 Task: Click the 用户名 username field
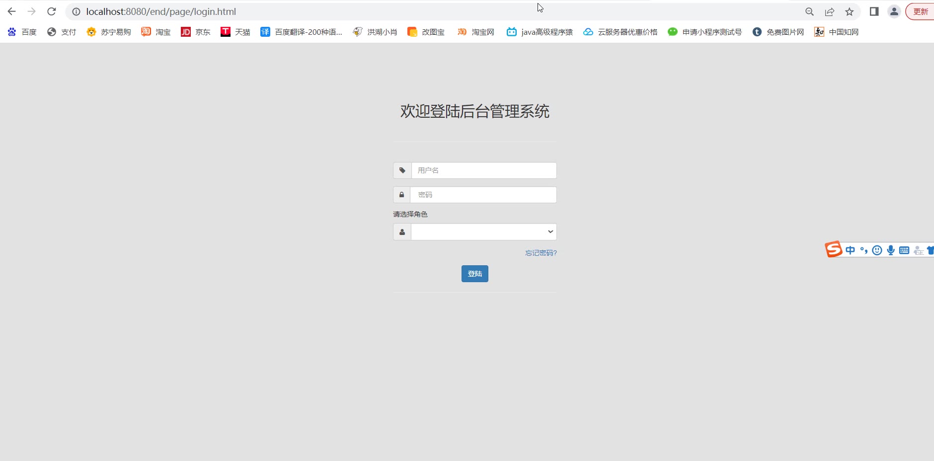coord(484,170)
